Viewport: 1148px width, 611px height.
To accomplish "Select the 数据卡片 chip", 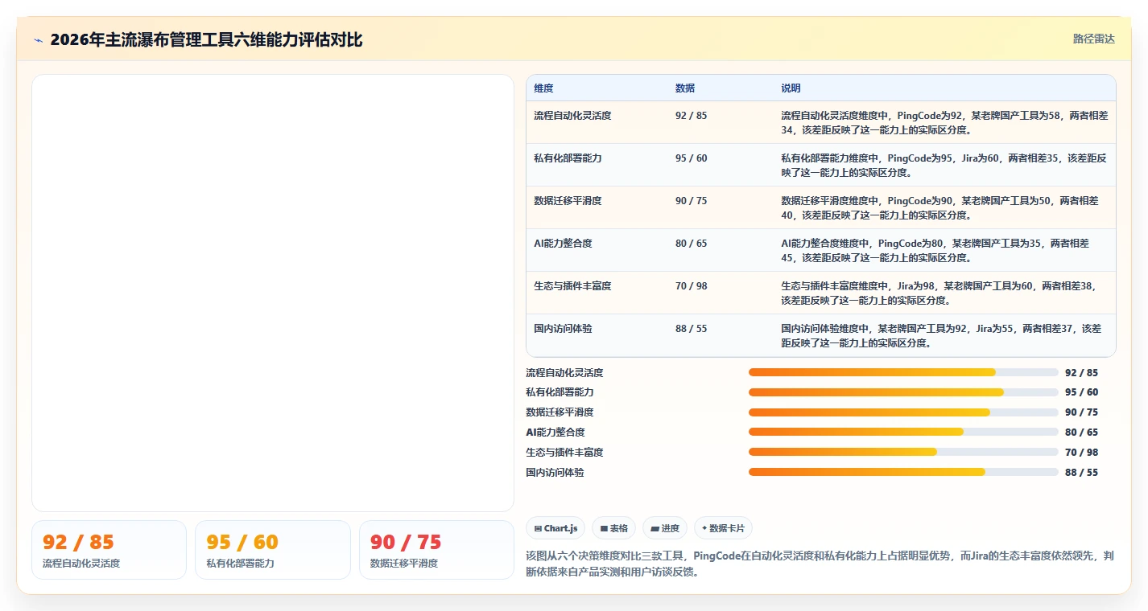I will (x=723, y=528).
